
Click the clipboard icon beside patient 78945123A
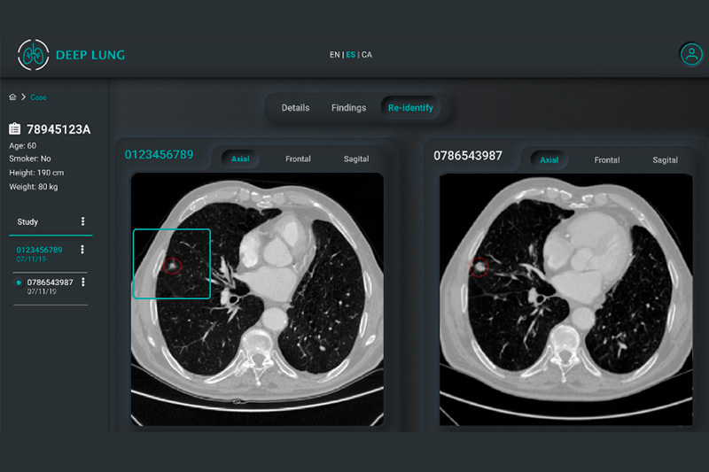coord(15,129)
